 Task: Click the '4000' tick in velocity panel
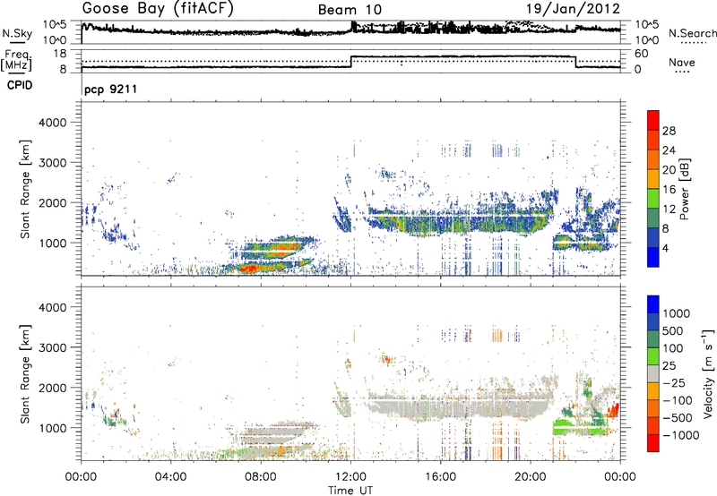[x=52, y=307]
